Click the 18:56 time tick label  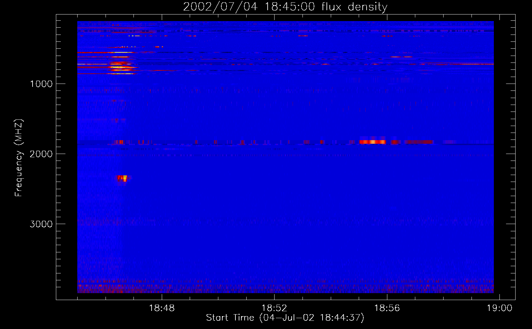tap(387, 308)
